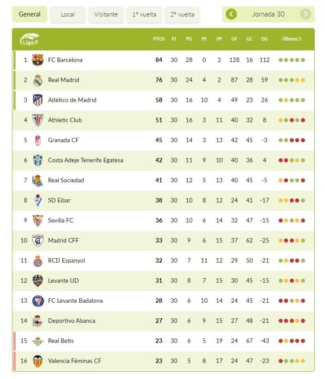Click the Liga F logo in the header
Image resolution: width=325 pixels, height=379 pixels.
(29, 39)
